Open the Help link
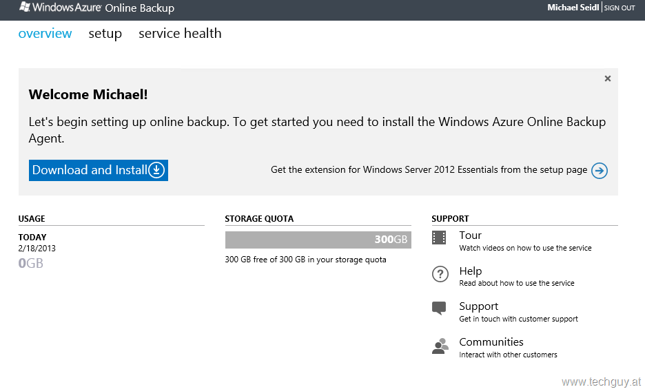This screenshot has width=645, height=389. [470, 271]
